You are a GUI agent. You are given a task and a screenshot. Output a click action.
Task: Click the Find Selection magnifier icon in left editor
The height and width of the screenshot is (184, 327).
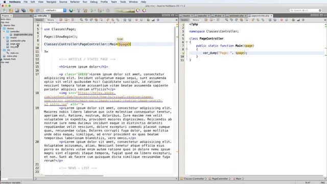coord(81,20)
